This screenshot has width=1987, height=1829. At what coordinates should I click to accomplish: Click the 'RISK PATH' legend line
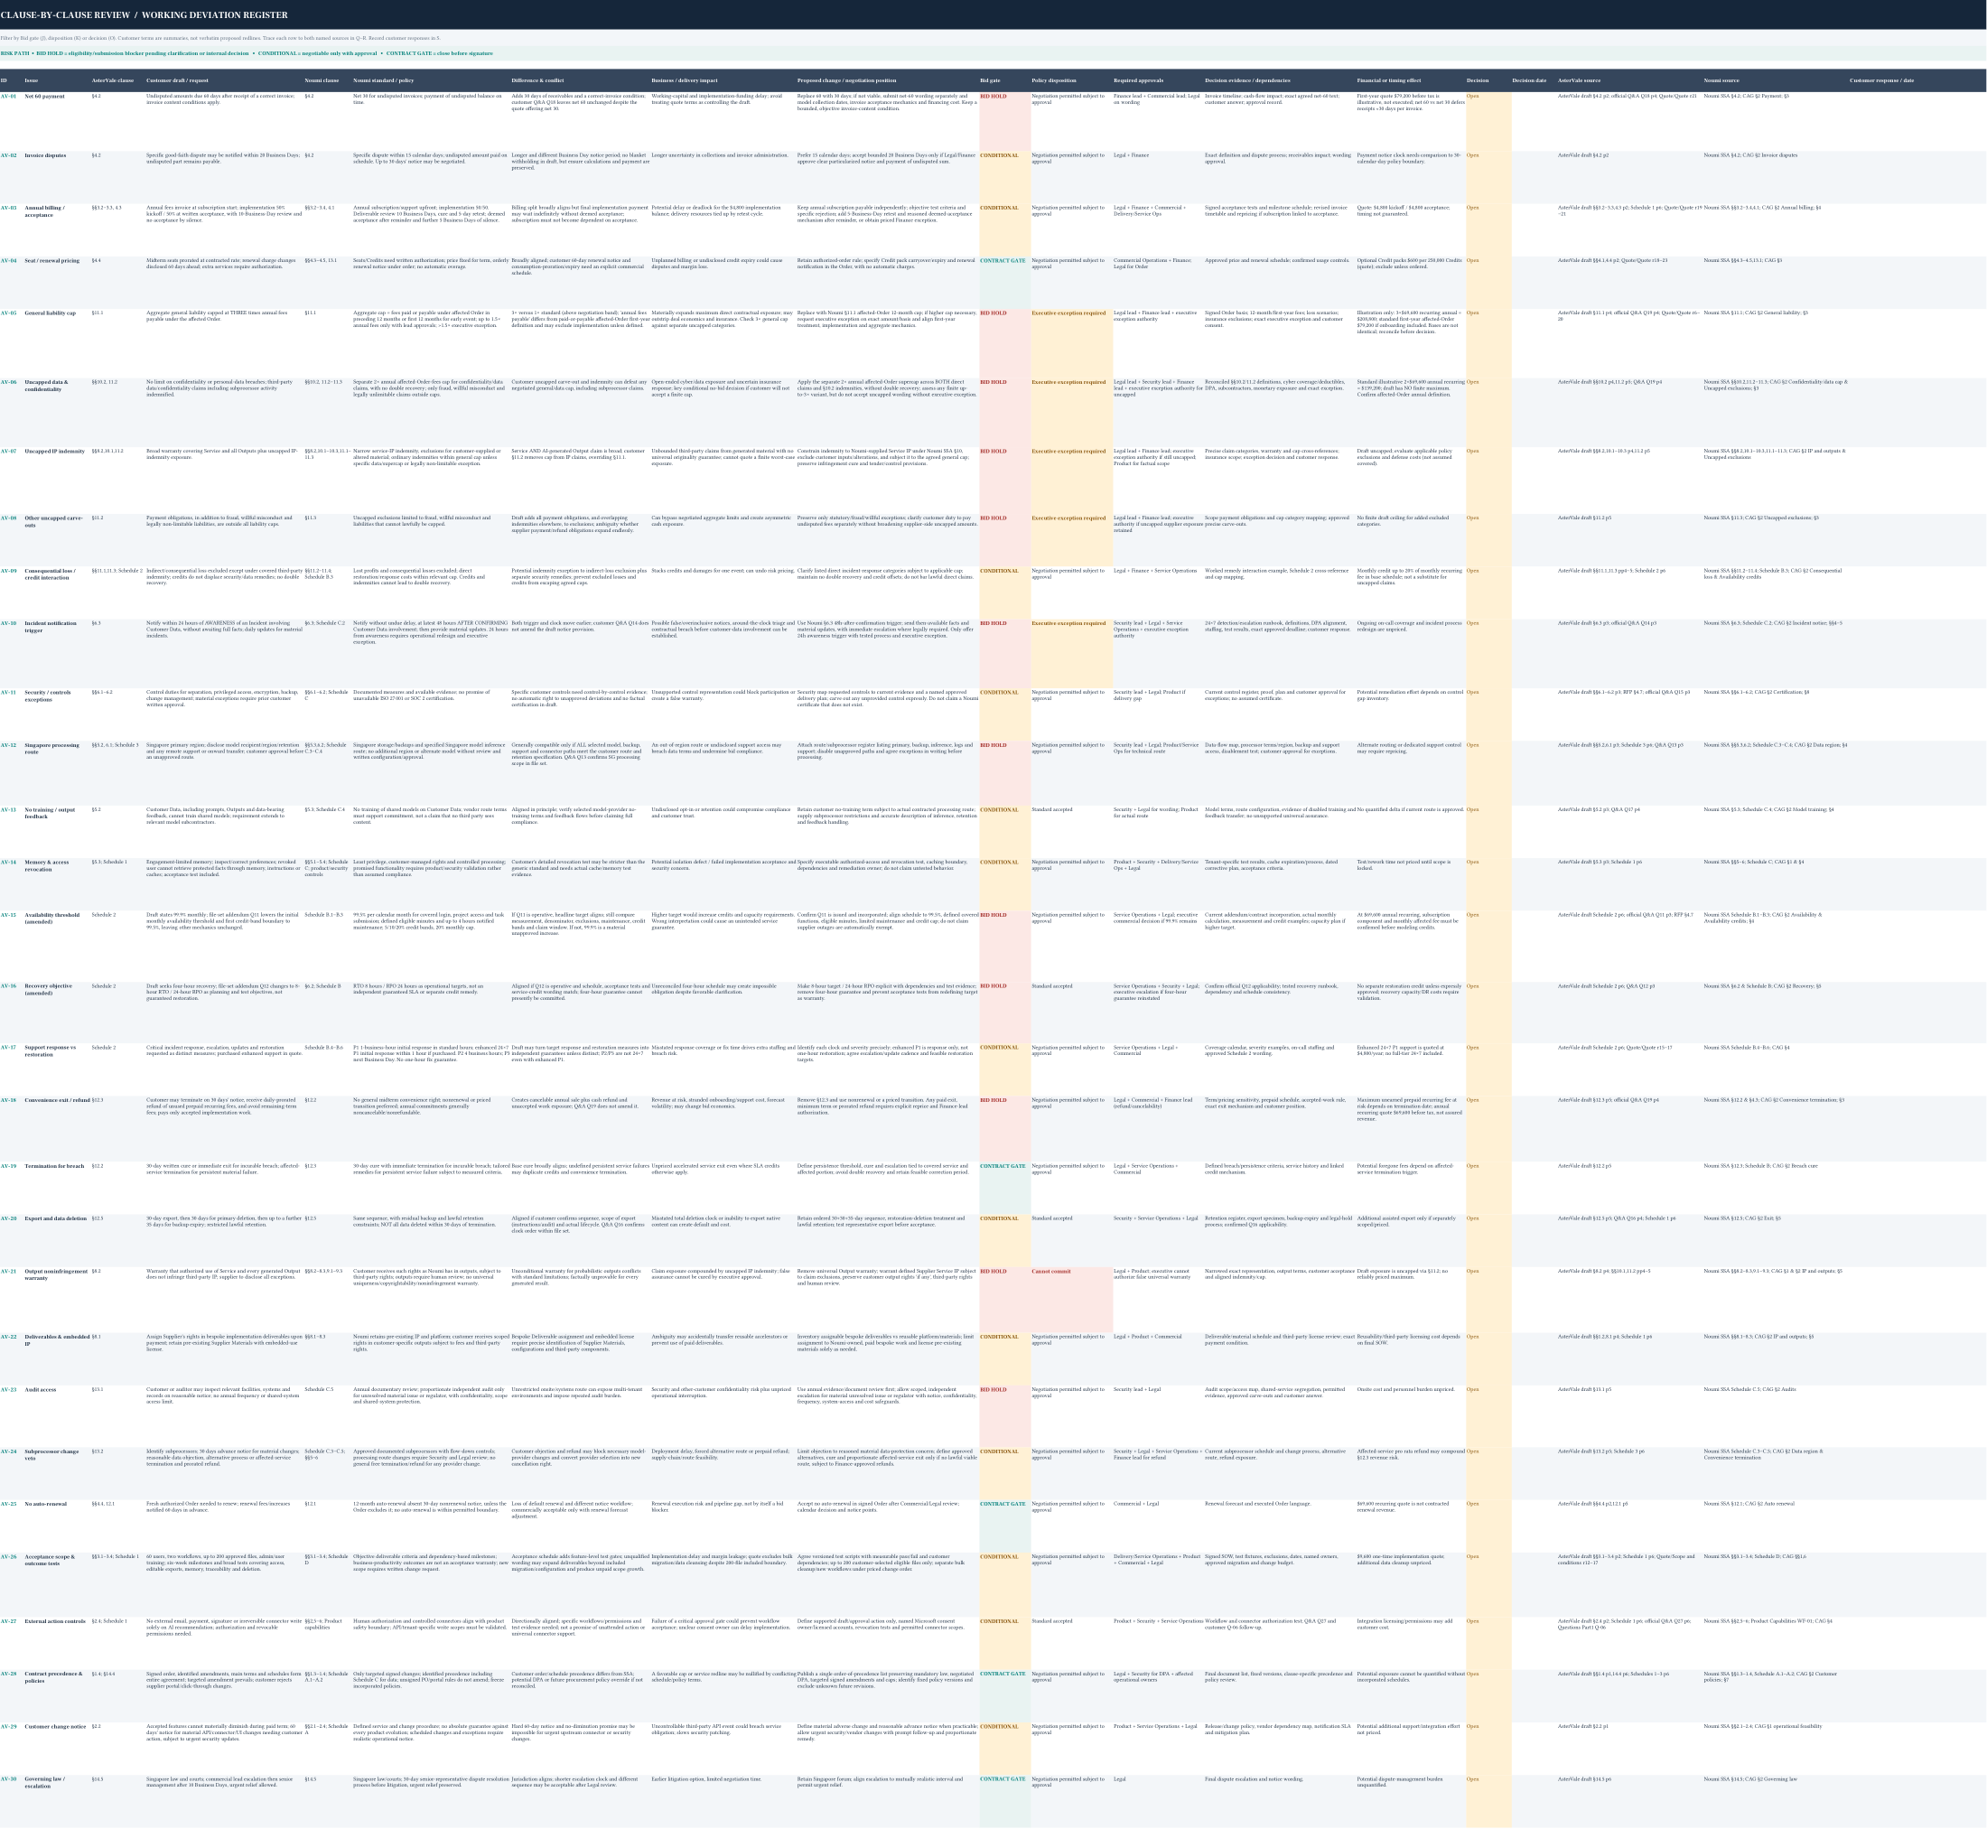tap(247, 53)
